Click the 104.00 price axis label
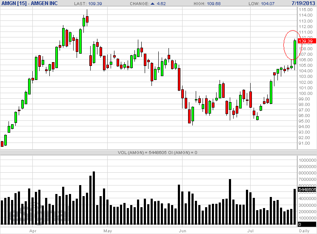Screen dimensions: 317x234 [x=306, y=71]
